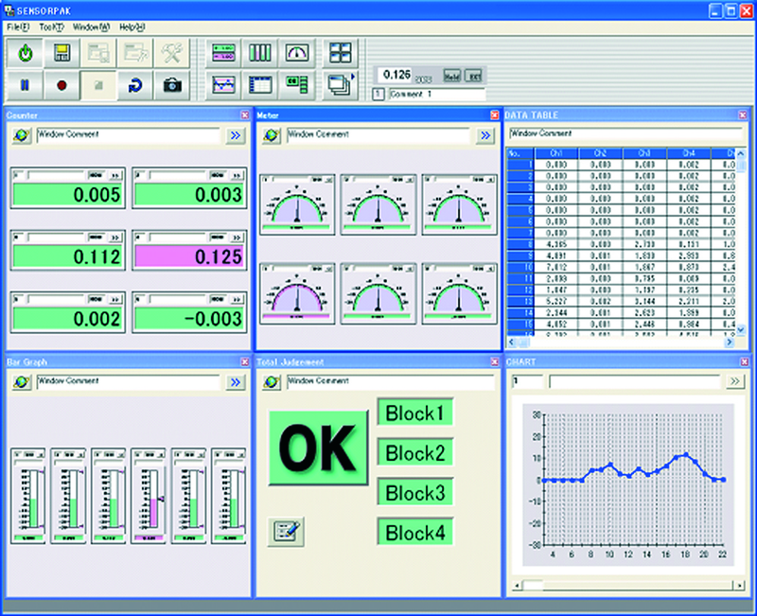Pause measurement with the blue pause button
The height and width of the screenshot is (616, 757).
click(25, 85)
